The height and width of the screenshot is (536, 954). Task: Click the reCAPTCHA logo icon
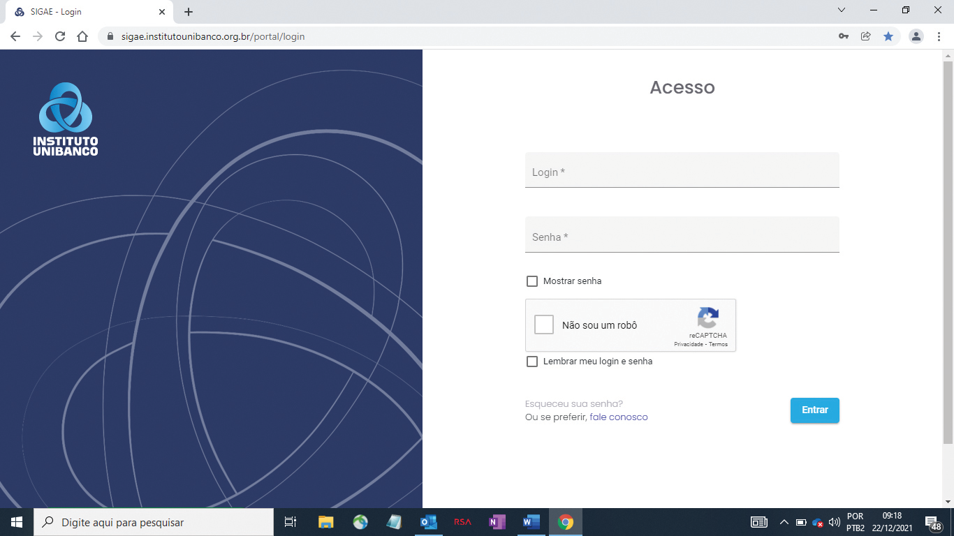click(x=708, y=318)
